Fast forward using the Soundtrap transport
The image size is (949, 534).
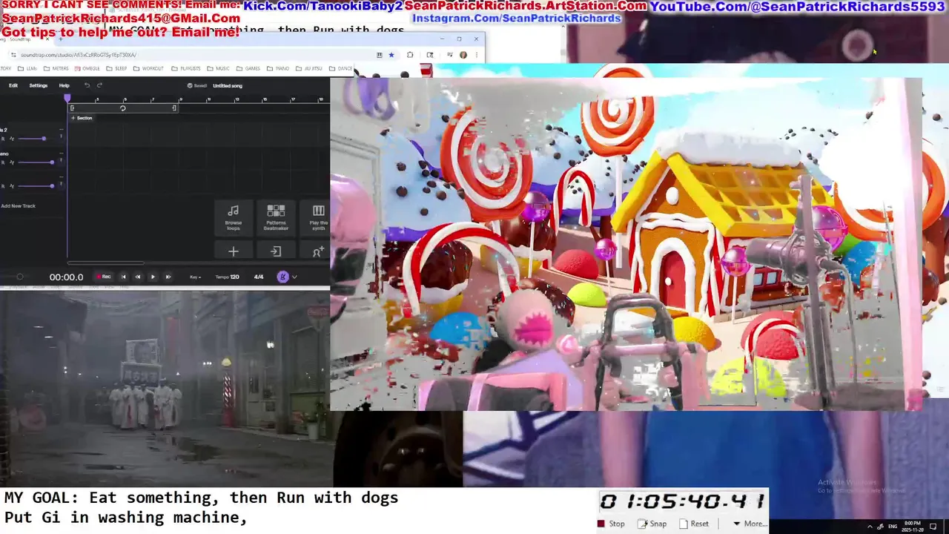click(168, 277)
